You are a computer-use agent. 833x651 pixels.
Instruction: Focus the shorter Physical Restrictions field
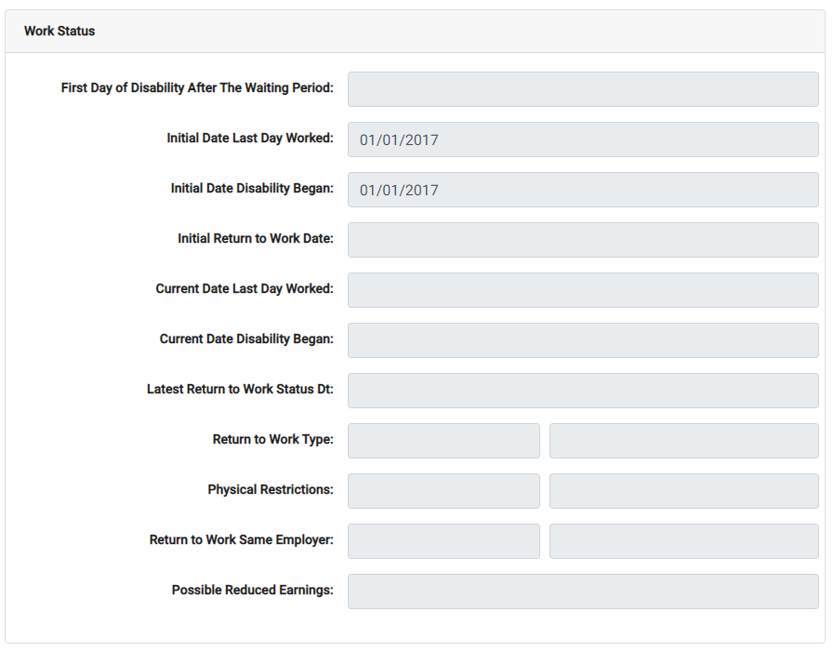tap(443, 491)
